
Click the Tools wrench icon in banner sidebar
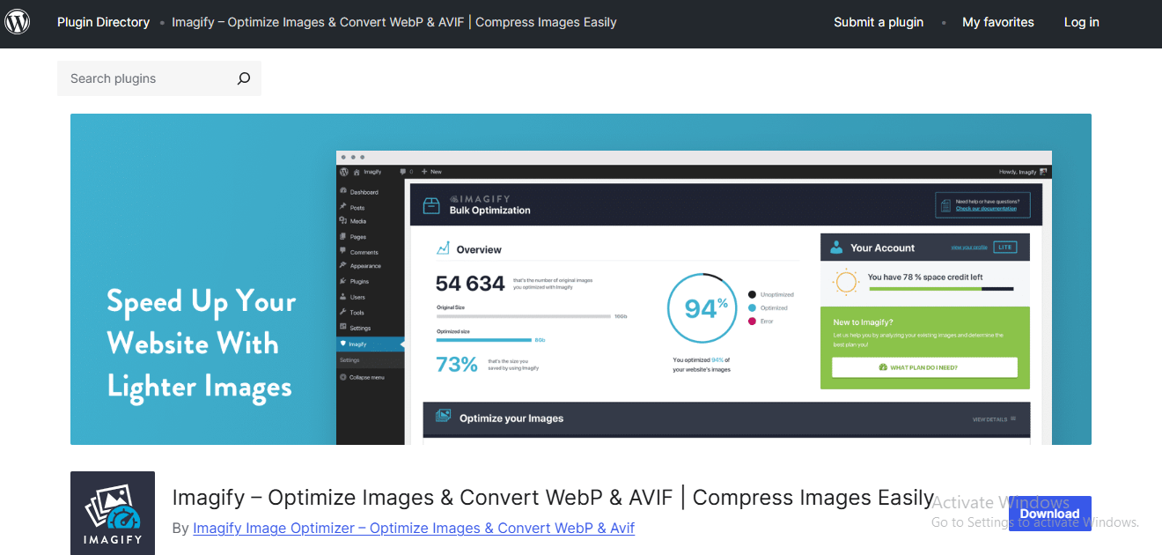(343, 312)
